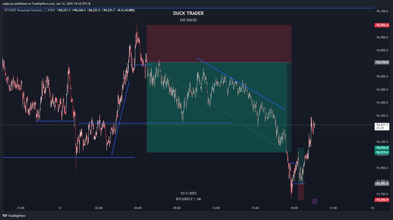Click the change value +0.4 (+0.00%)
This screenshot has height=220, width=393.
click(126, 10)
